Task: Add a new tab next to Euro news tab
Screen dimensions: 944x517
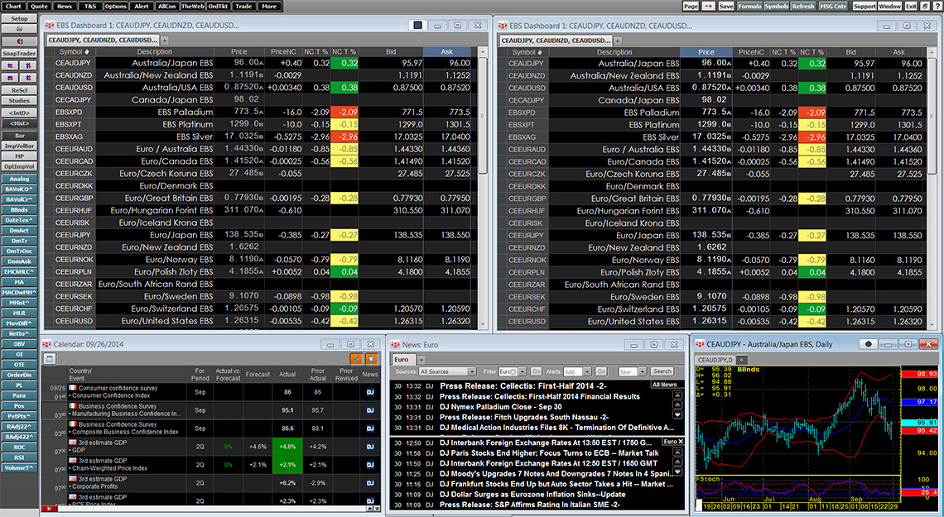Action: pyautogui.click(x=421, y=360)
